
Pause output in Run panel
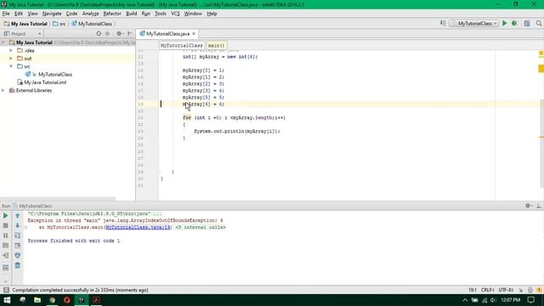[6, 235]
